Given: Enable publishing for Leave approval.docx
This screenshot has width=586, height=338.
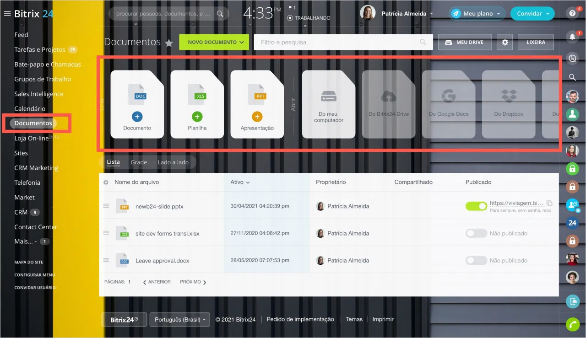Looking at the screenshot, I should tap(476, 260).
